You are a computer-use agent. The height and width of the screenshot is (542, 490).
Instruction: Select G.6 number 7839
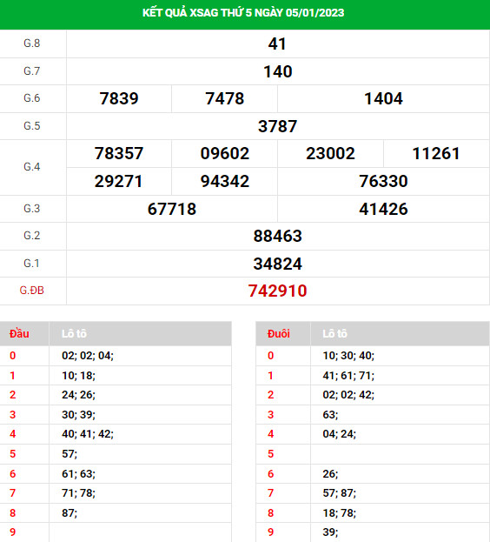[119, 98]
